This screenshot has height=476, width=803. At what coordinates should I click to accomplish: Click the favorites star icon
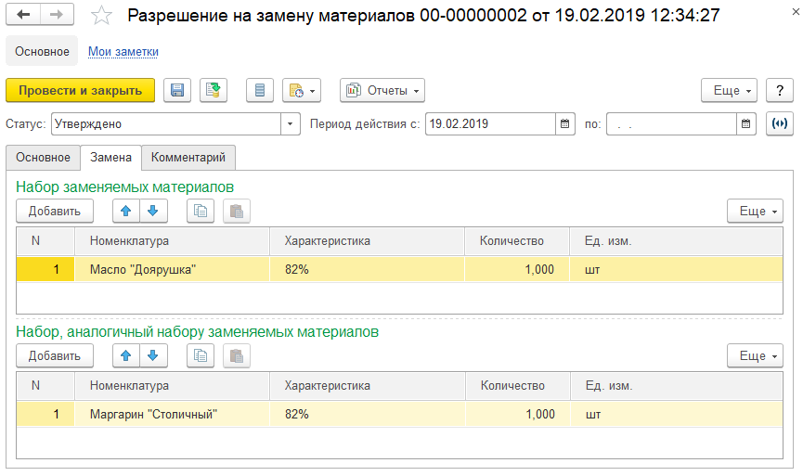[102, 16]
